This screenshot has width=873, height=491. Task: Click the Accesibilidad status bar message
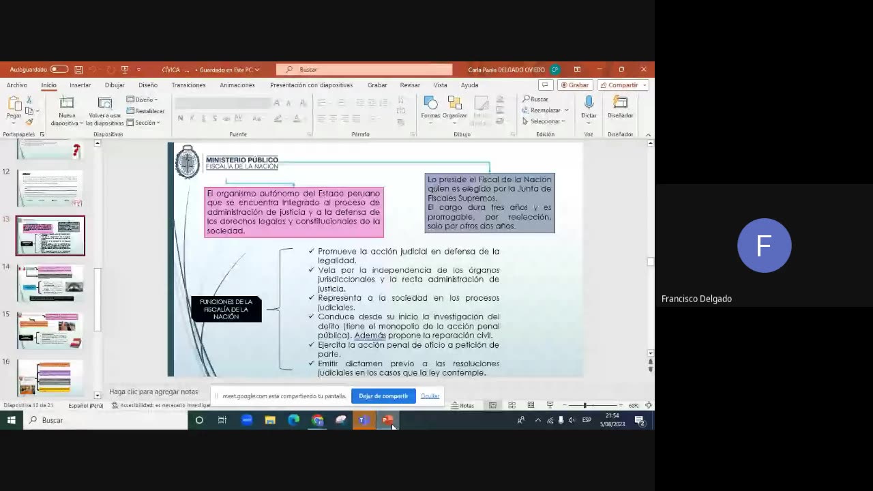161,406
